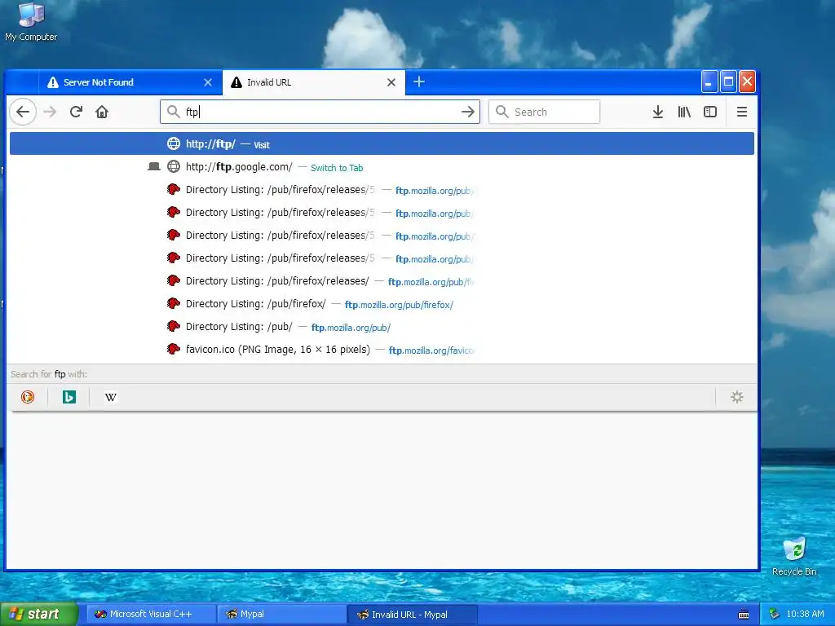Viewport: 835px width, 626px height.
Task: Open a new tab with the plus button
Action: (x=419, y=82)
